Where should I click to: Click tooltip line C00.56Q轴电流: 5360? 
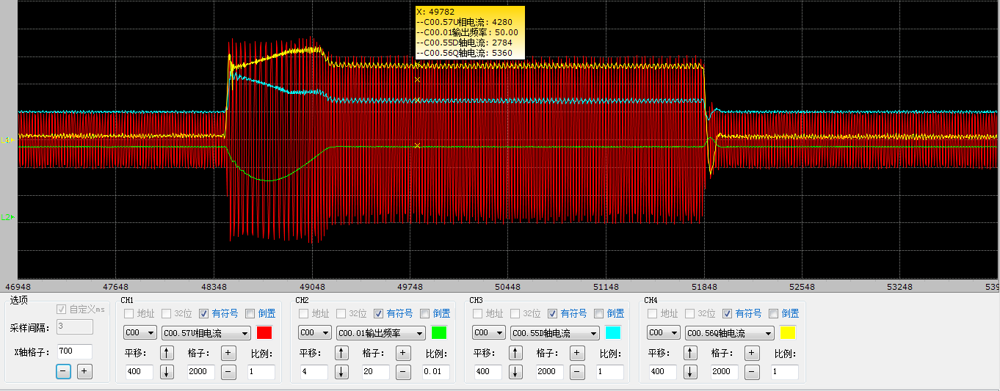point(465,53)
